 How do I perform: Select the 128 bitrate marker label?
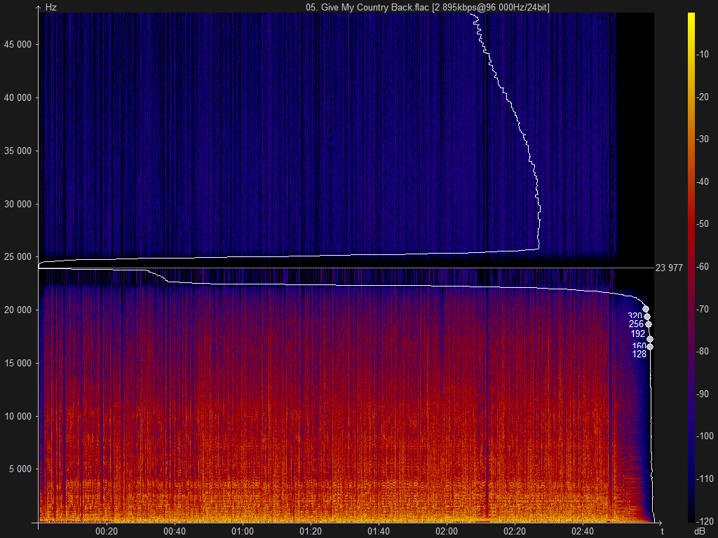point(639,354)
